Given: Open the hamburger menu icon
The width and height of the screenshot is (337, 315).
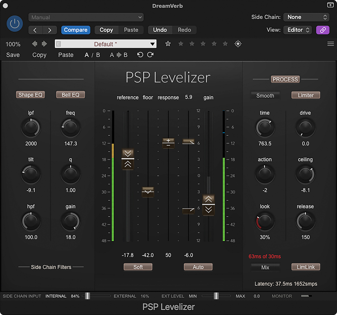Looking at the screenshot, I should coord(330,44).
